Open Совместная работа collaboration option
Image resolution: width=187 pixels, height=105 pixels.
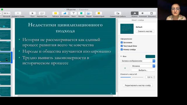click(x=118, y=13)
